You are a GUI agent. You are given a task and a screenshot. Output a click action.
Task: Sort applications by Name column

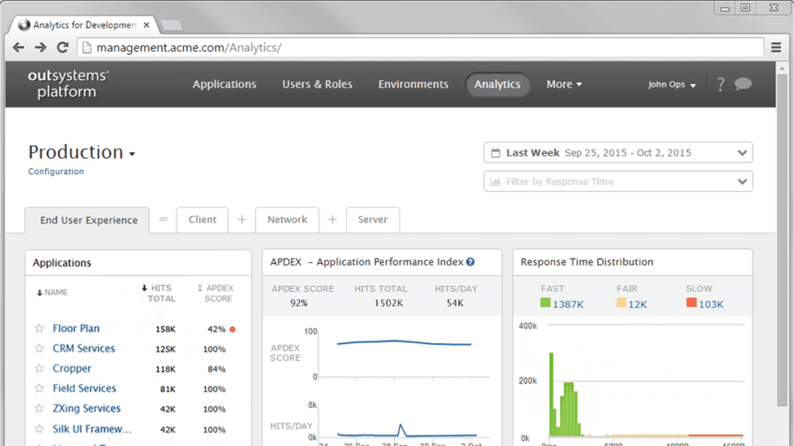[x=52, y=292]
